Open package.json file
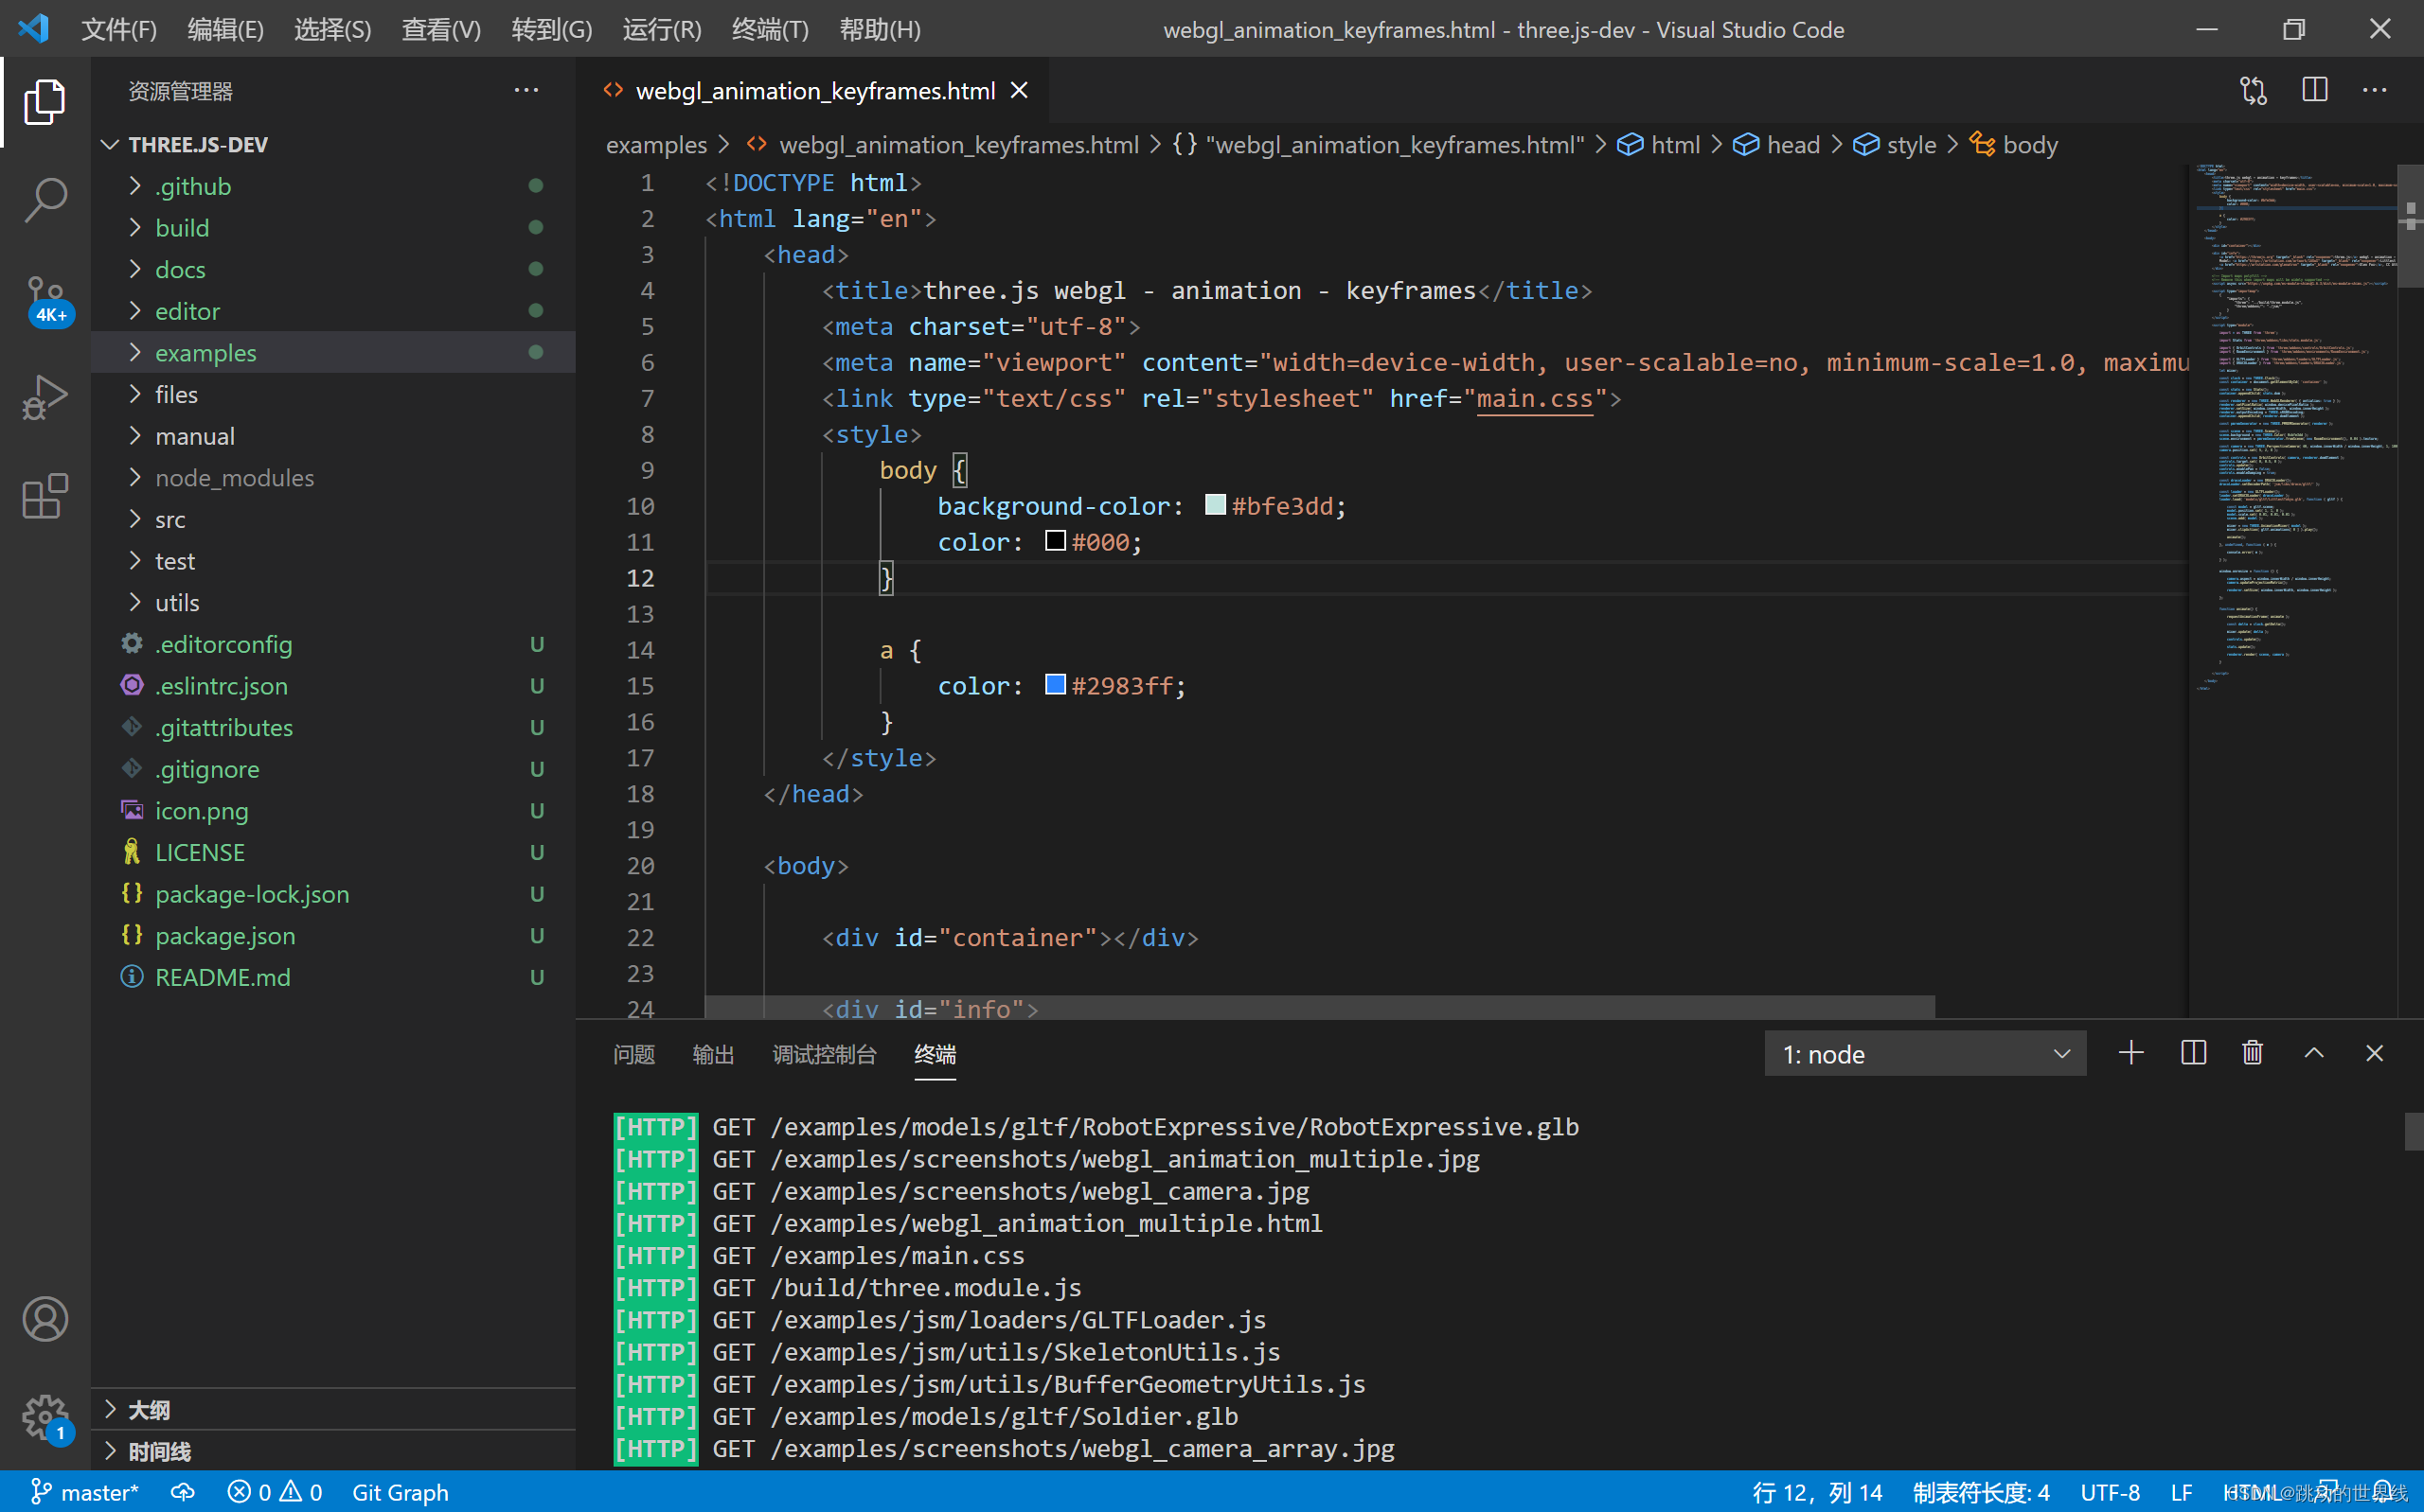2424x1512 pixels. point(333,936)
